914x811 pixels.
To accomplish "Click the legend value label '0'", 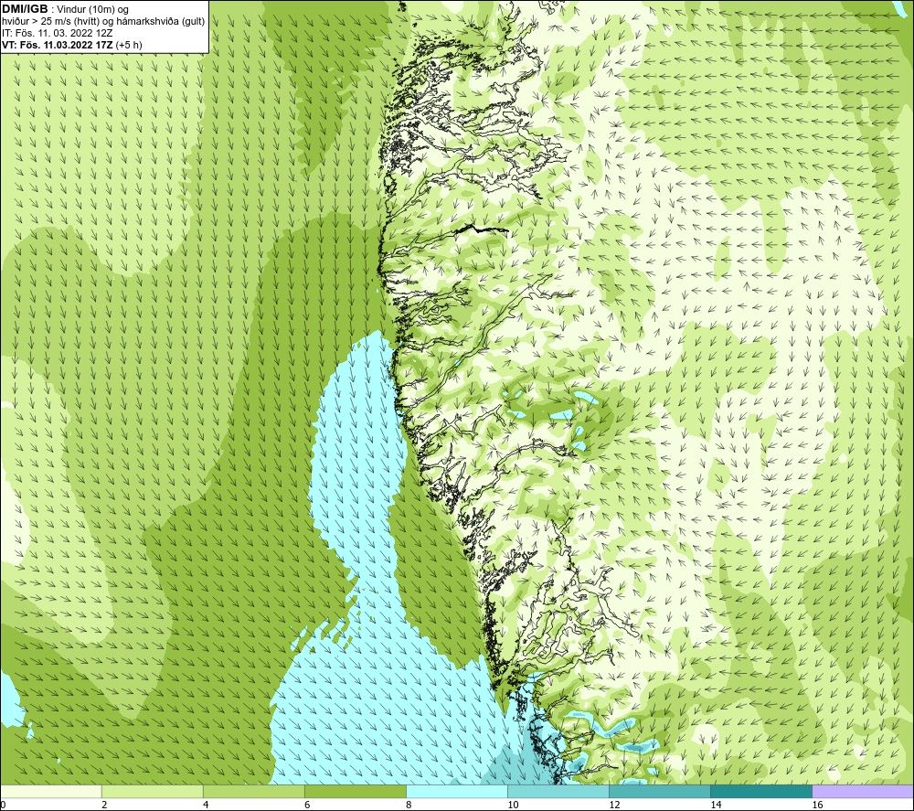I will [3, 806].
